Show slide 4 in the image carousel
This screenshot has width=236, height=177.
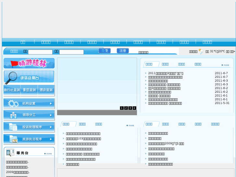click(134, 108)
